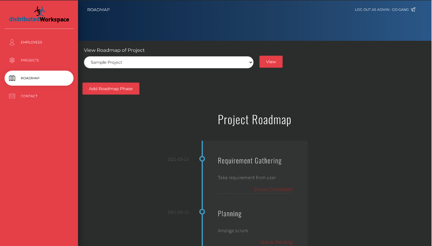Click the Add Roadmap Phase button
The width and height of the screenshot is (432, 246).
point(111,89)
